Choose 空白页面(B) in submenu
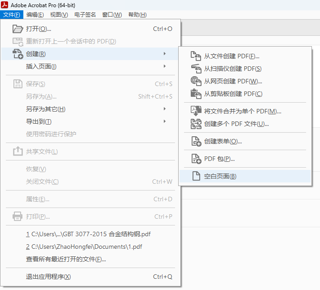The image size is (320, 290). point(245,176)
